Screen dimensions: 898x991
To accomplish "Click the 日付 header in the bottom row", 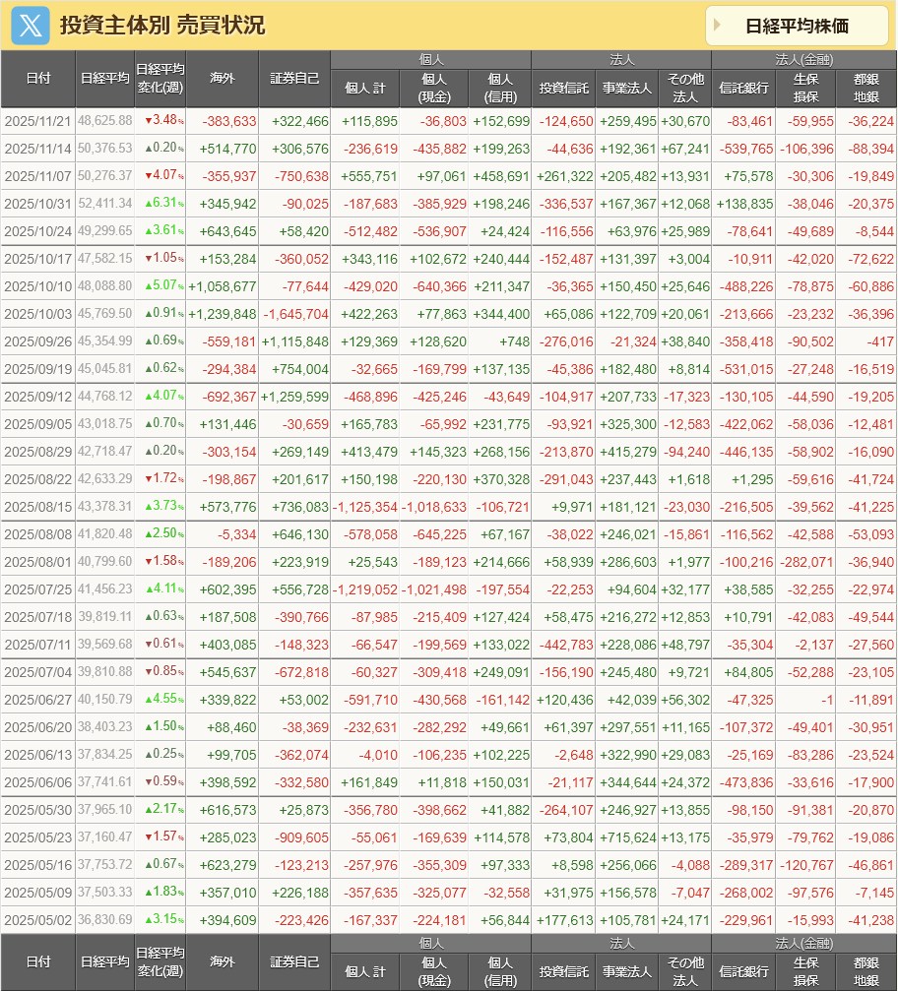I will [37, 961].
